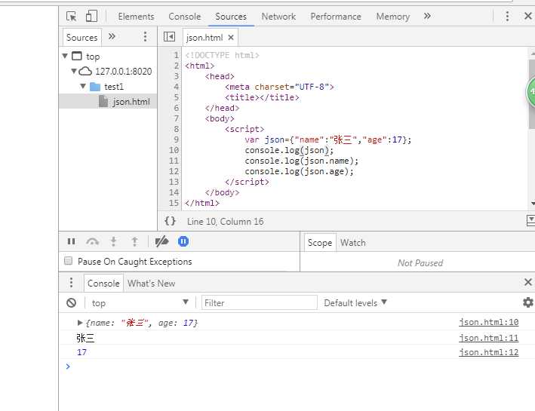Image resolution: width=535 pixels, height=411 pixels.
Task: Select the Watch tab
Action: 353,243
